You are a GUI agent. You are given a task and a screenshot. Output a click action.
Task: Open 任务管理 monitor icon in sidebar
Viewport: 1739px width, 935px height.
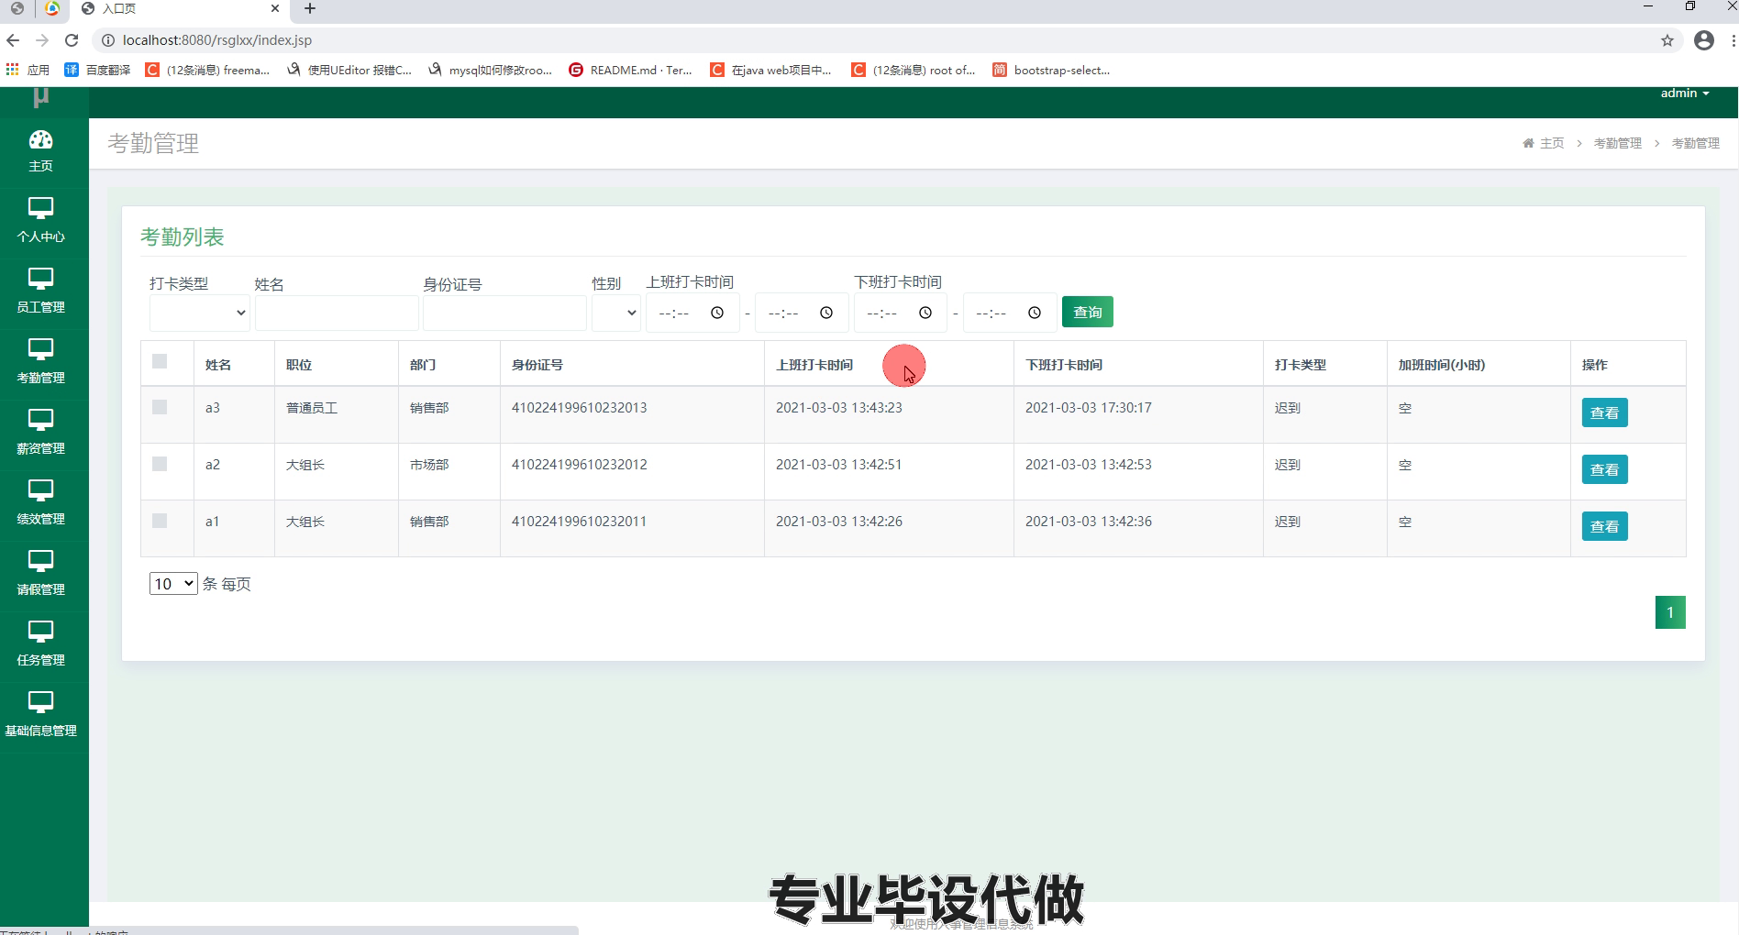40,632
